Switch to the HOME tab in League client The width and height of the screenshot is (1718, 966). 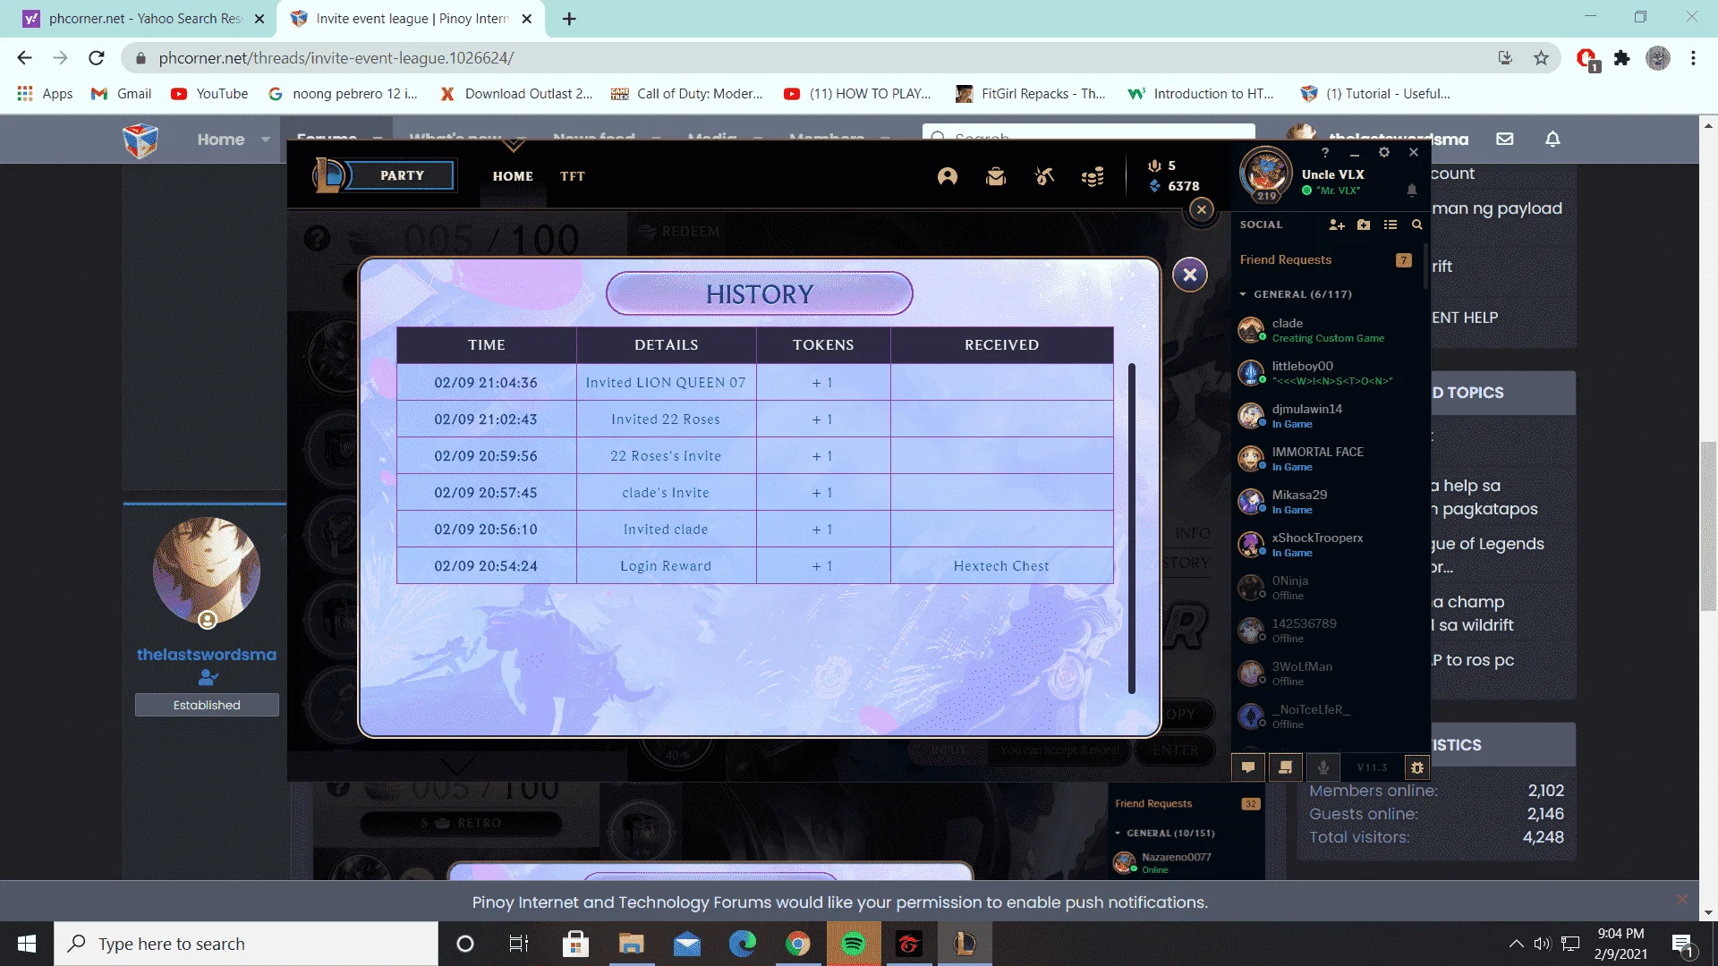pyautogui.click(x=513, y=176)
